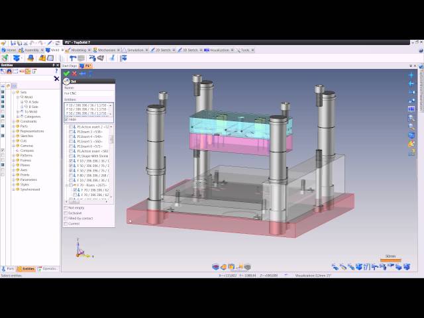This screenshot has height=318, width=424.
Task: Open the Modeling ribbon tab
Action: (77, 50)
